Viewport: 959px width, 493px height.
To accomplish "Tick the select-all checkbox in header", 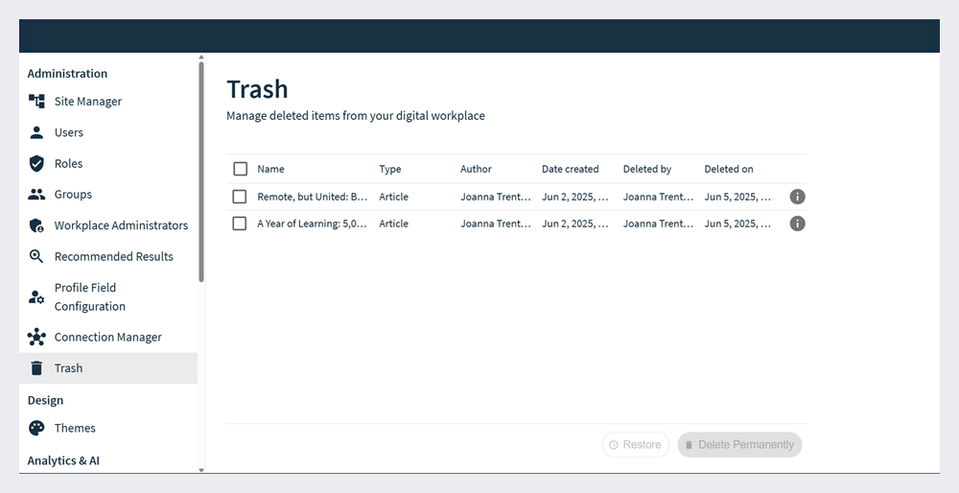I will [241, 169].
